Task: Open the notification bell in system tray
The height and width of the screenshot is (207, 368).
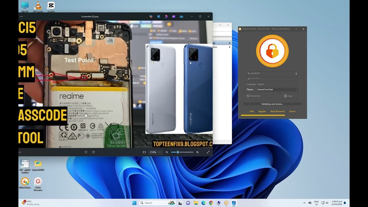Action: tap(345, 203)
